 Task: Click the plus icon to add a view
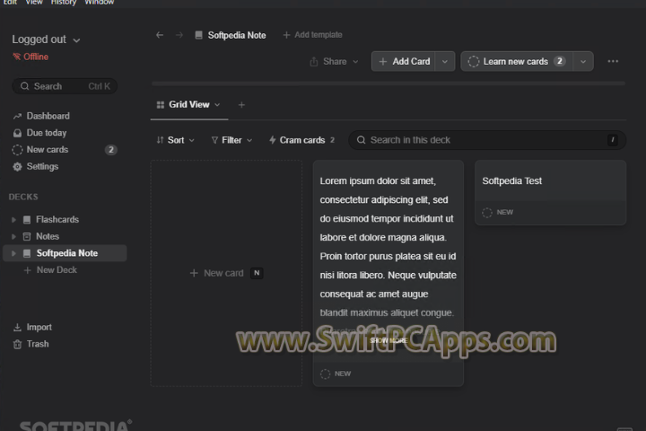coord(241,105)
